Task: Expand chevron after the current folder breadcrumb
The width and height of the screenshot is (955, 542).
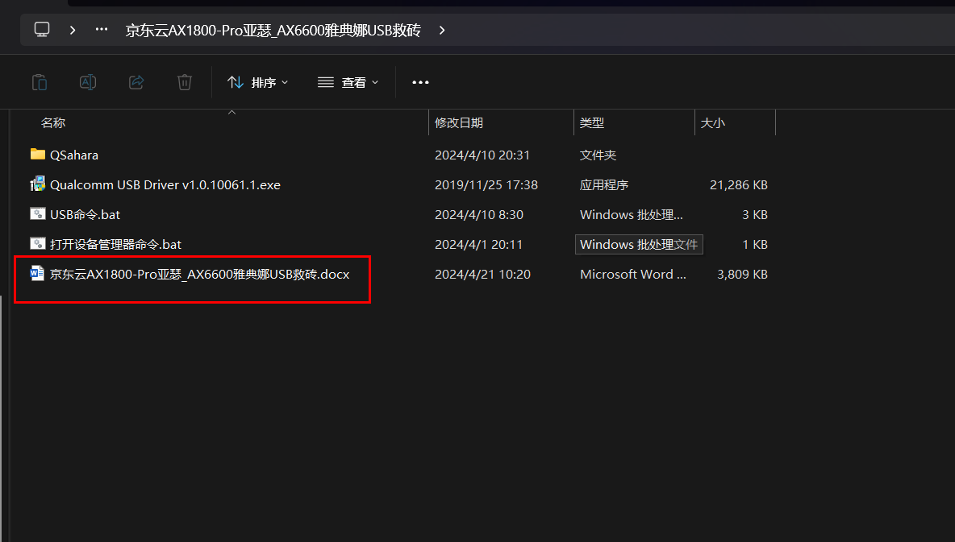Action: click(x=442, y=30)
